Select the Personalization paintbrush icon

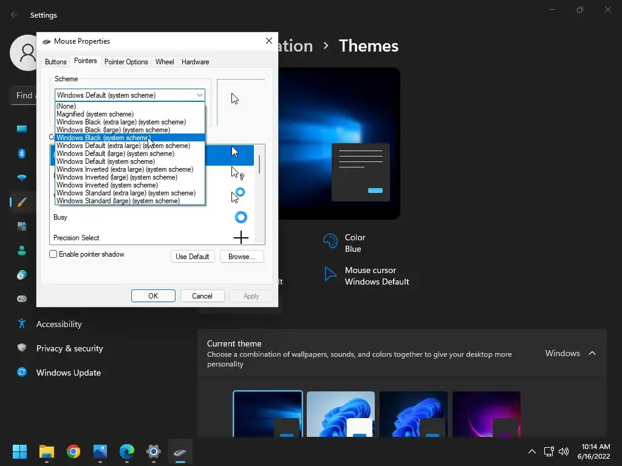tap(22, 202)
